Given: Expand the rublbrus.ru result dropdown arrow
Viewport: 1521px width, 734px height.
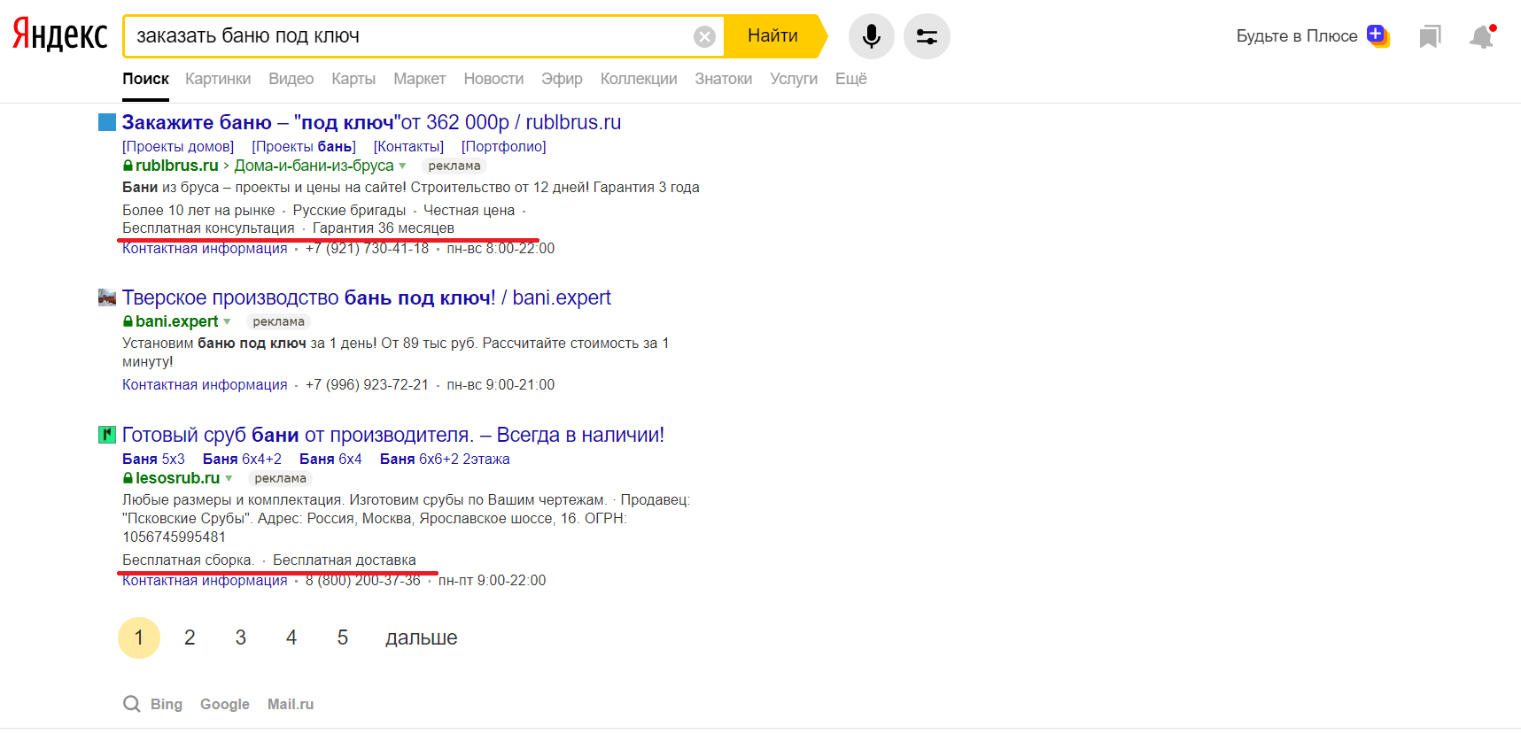Looking at the screenshot, I should click(403, 166).
